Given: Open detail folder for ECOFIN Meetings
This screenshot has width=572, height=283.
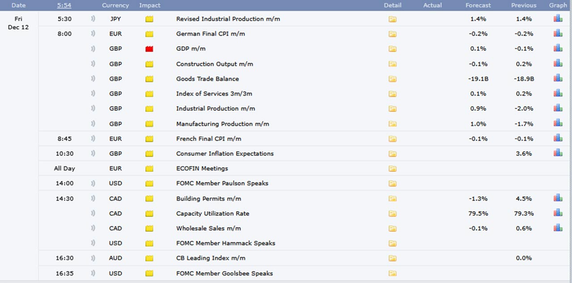Looking at the screenshot, I should pos(392,169).
